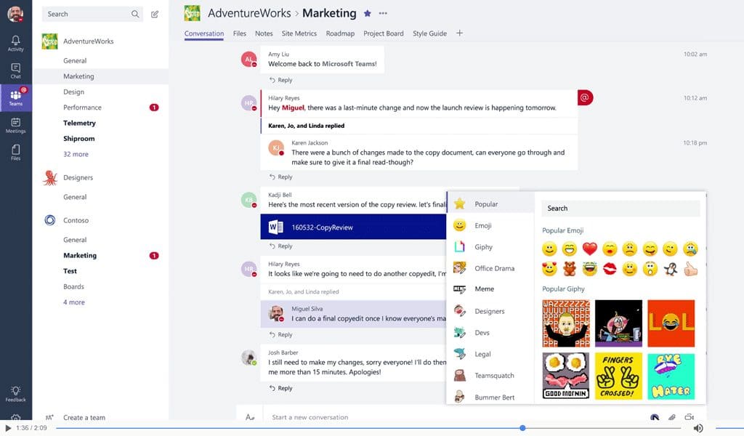Viewport: 744px width, 436px height.
Task: Open the Meetings calendar icon
Action: pyautogui.click(x=16, y=125)
